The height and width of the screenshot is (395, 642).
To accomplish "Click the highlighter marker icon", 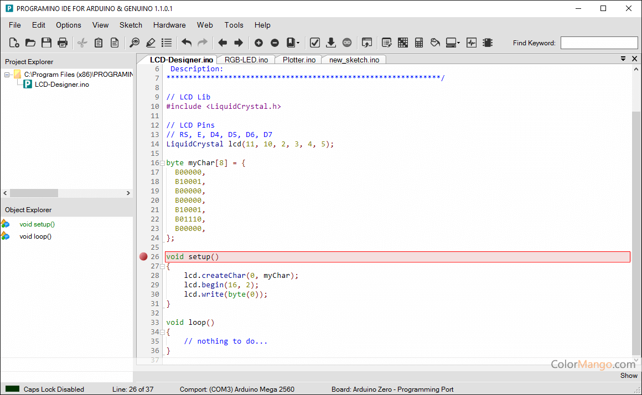I will point(151,43).
